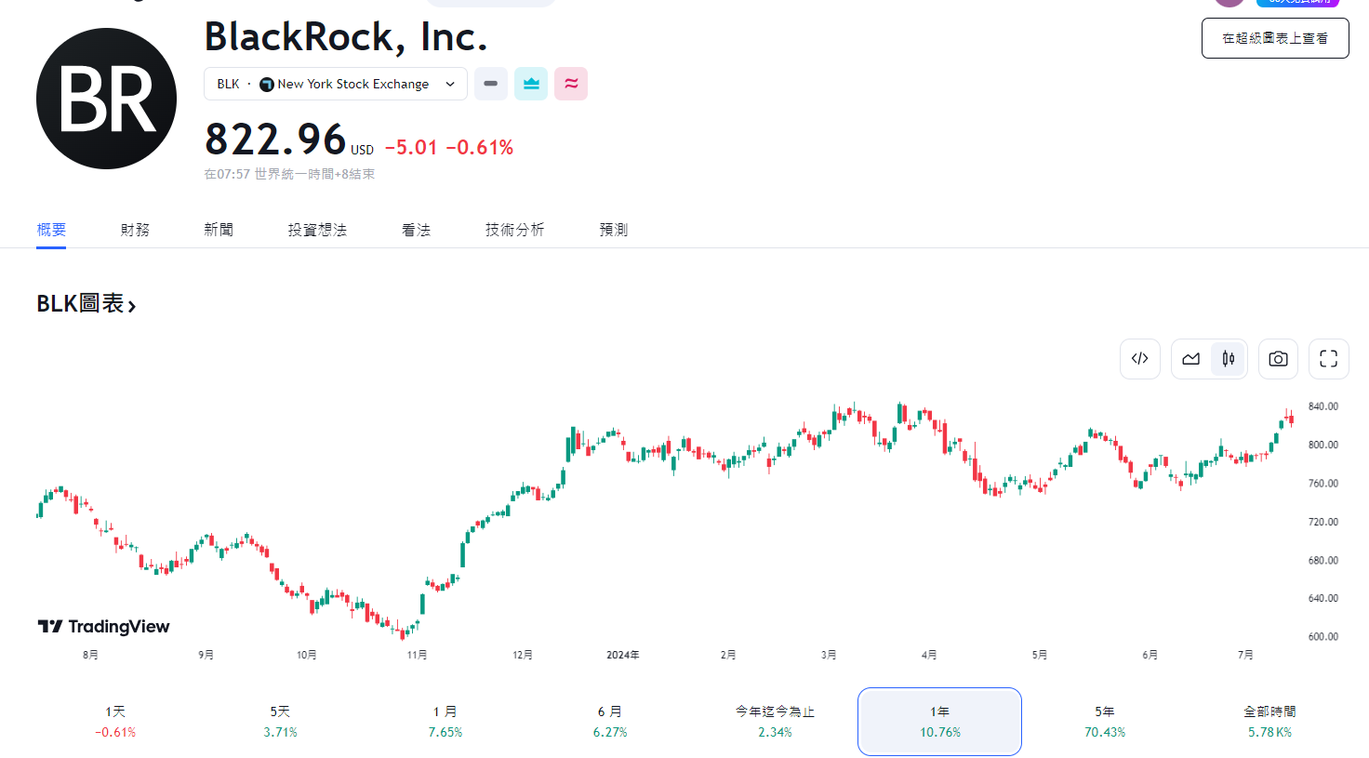The width and height of the screenshot is (1369, 758).
Task: Select the 1年 time range
Action: click(x=938, y=721)
